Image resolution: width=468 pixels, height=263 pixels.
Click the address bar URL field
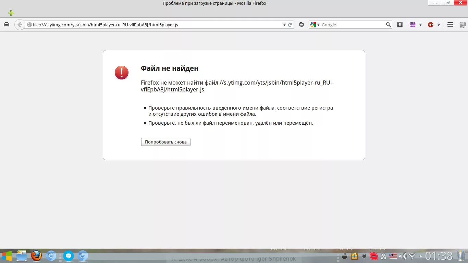coord(157,25)
